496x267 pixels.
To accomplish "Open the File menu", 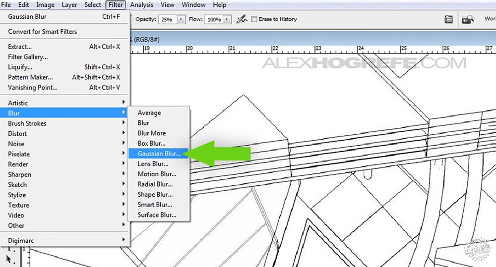I will click(6, 5).
